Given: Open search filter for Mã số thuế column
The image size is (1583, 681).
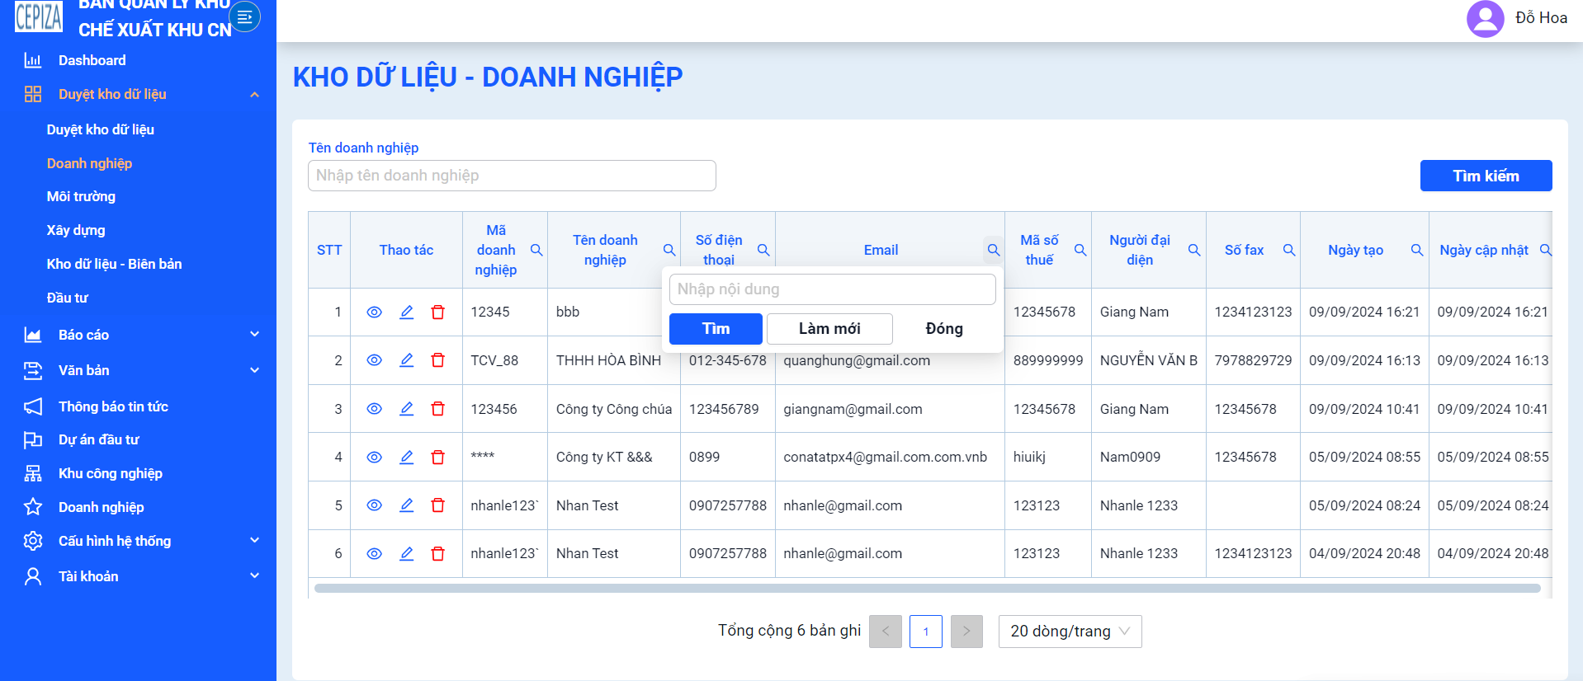Looking at the screenshot, I should [x=1080, y=250].
